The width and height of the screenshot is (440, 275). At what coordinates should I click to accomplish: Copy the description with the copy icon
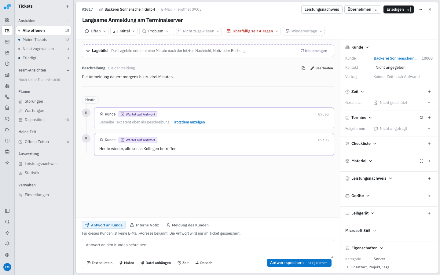(303, 68)
